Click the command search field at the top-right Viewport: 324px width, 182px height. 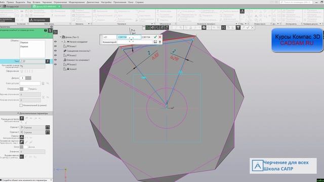pyautogui.click(x=296, y=2)
